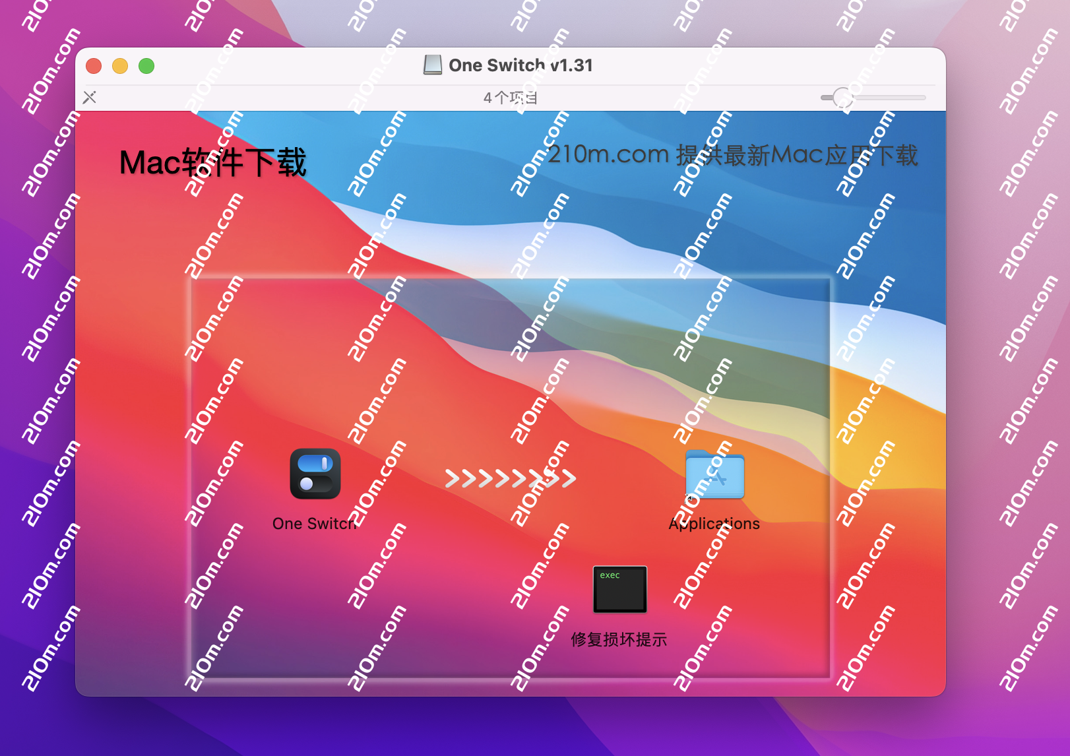1070x756 pixels.
Task: Open the Applications folder shortcut
Action: [x=714, y=475]
